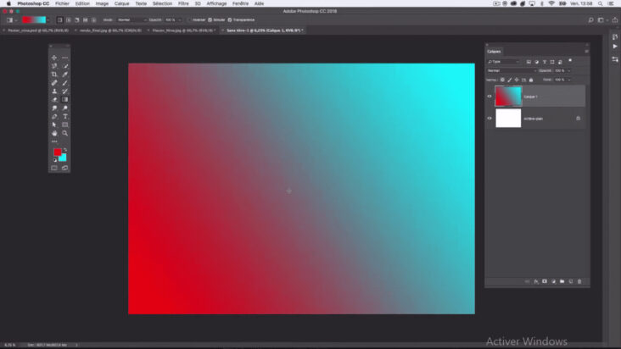
Task: Toggle visibility of the Arrière-plan layer
Action: pos(490,119)
